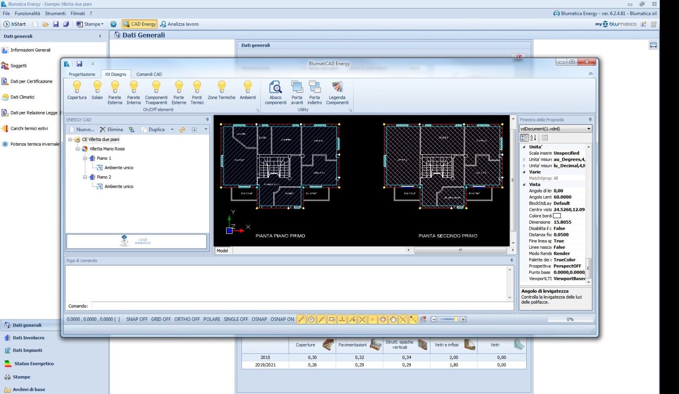The width and height of the screenshot is (679, 394).
Task: Toggle Solaio elements on/off
Action: click(97, 91)
